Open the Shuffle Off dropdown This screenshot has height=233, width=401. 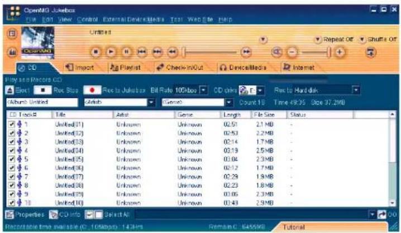(362, 39)
